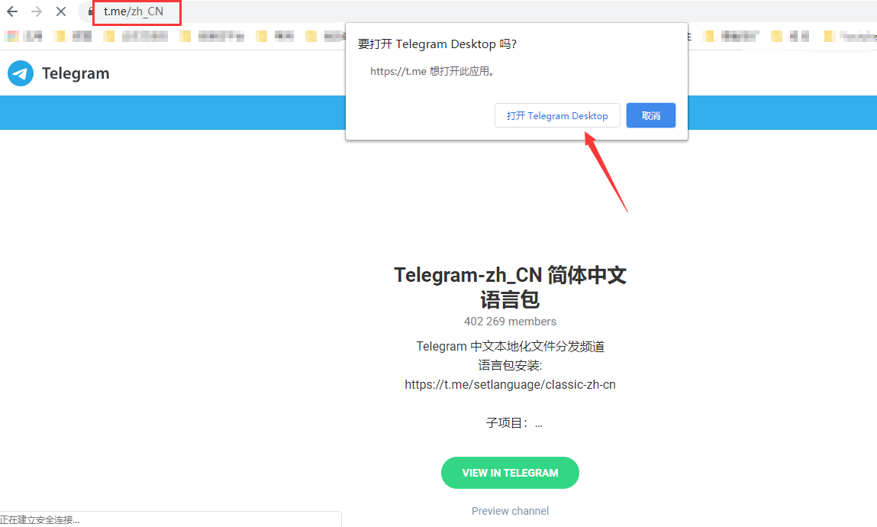
Task: Click the forward navigation arrow
Action: [x=36, y=12]
